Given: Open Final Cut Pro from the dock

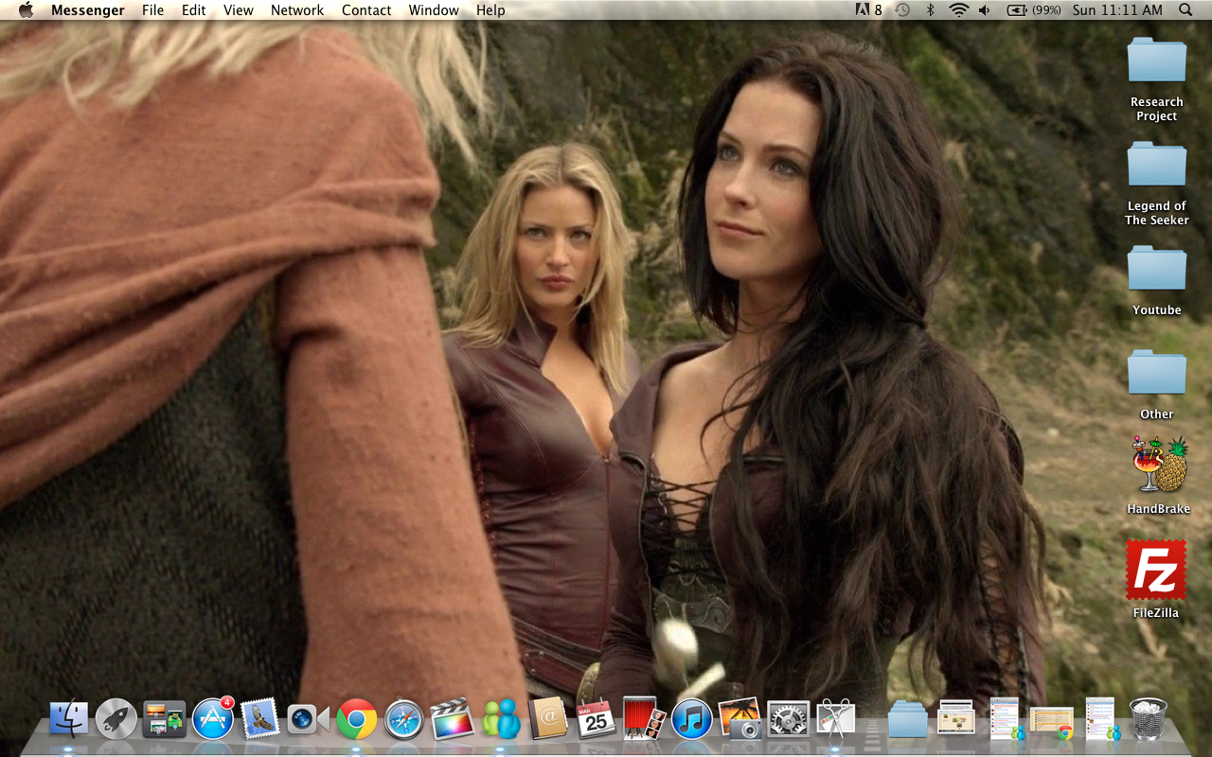Looking at the screenshot, I should [x=452, y=719].
